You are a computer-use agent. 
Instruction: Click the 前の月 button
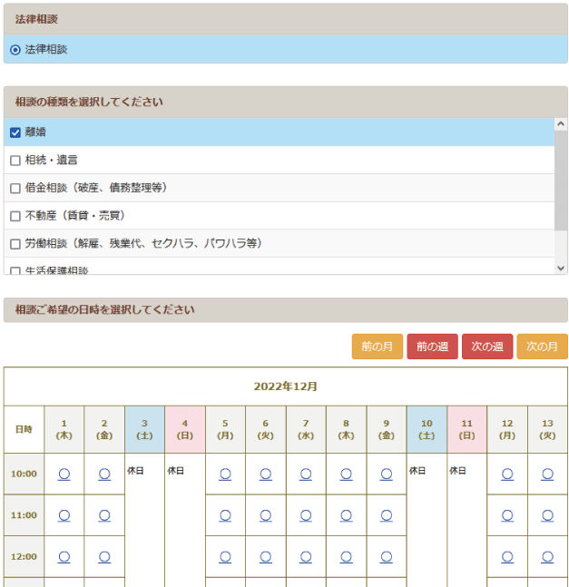pos(377,347)
